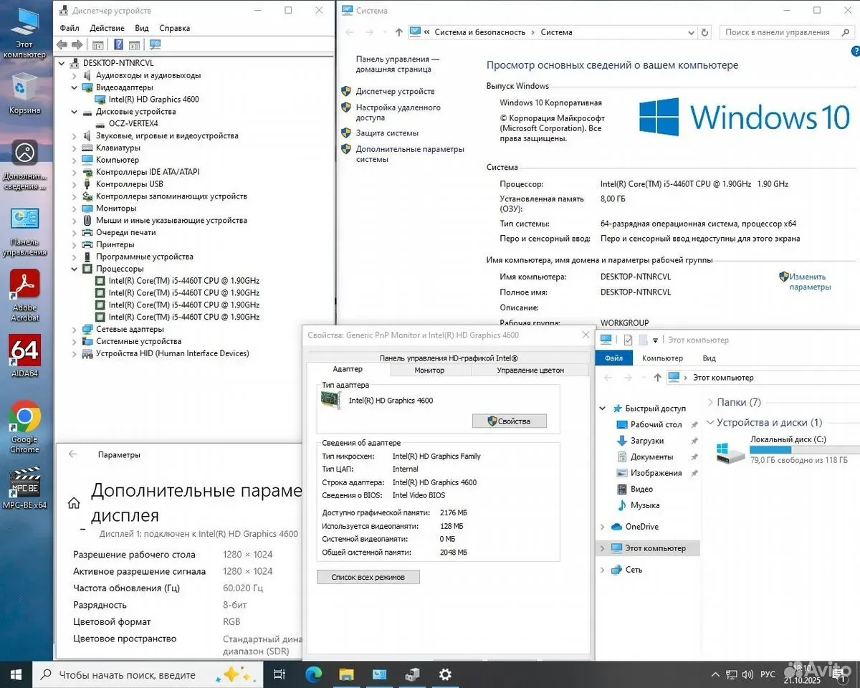Click the Windows Start button

click(16, 674)
